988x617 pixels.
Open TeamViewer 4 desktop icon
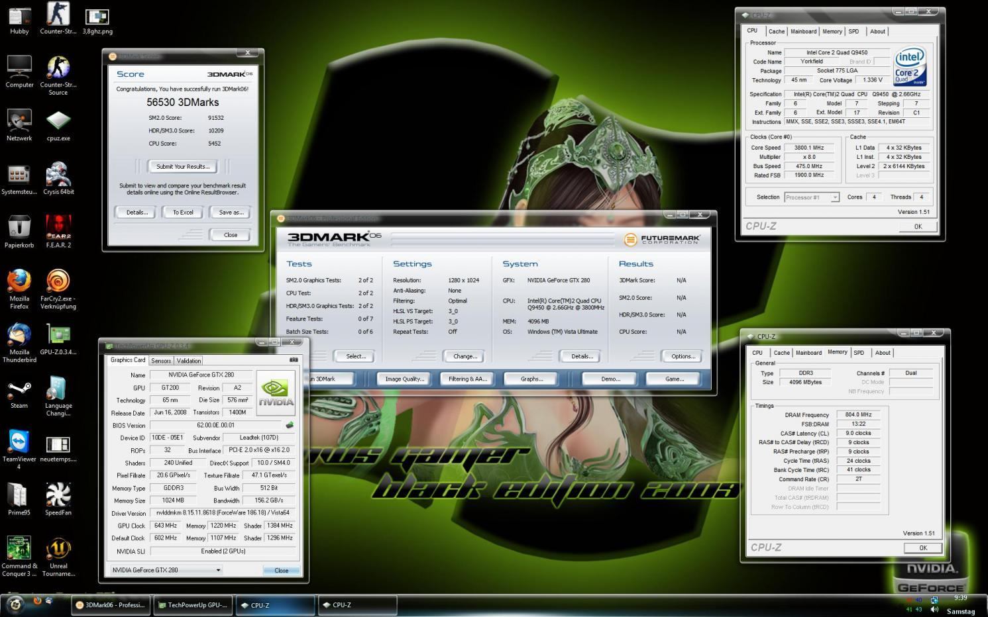point(19,450)
